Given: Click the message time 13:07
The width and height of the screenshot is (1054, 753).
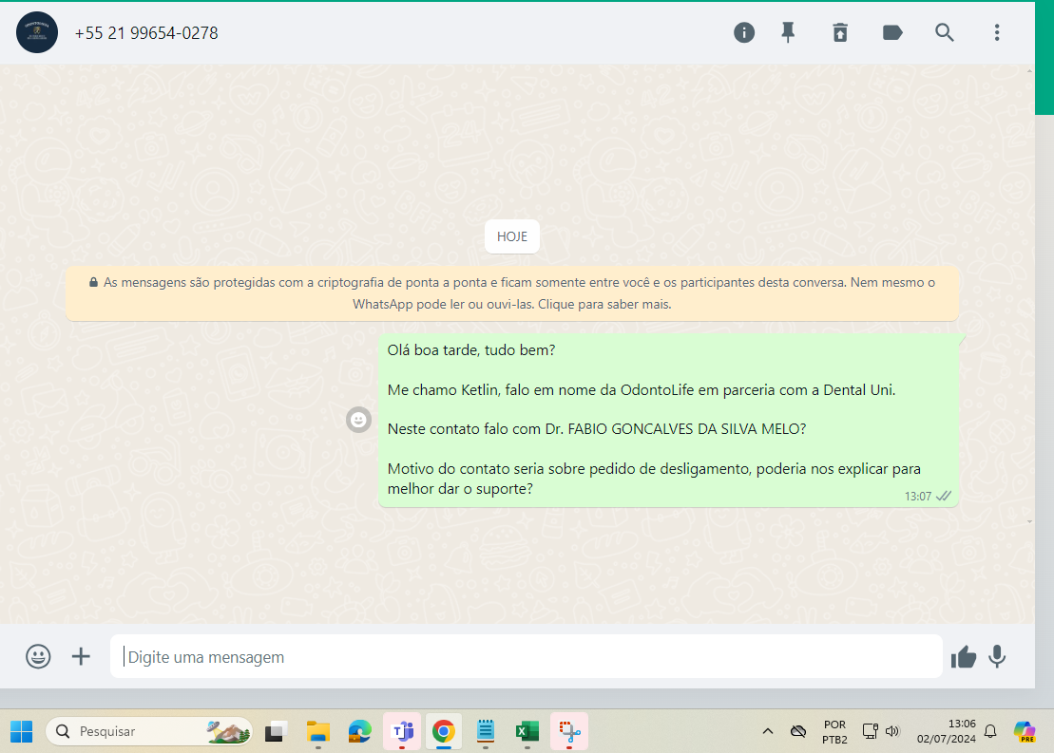Looking at the screenshot, I should [x=917, y=497].
